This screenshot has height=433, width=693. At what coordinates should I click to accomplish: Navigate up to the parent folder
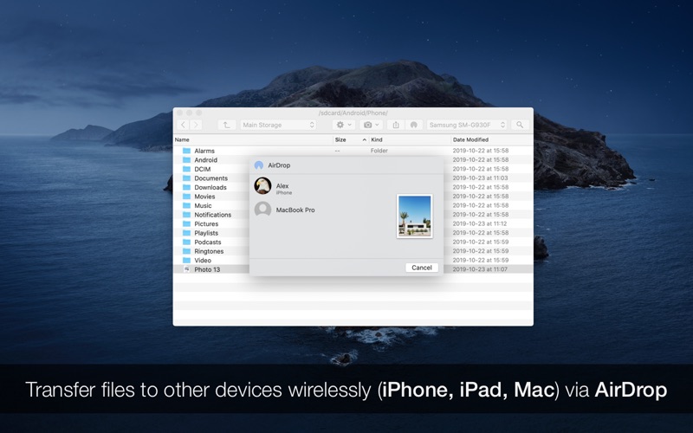pos(226,125)
